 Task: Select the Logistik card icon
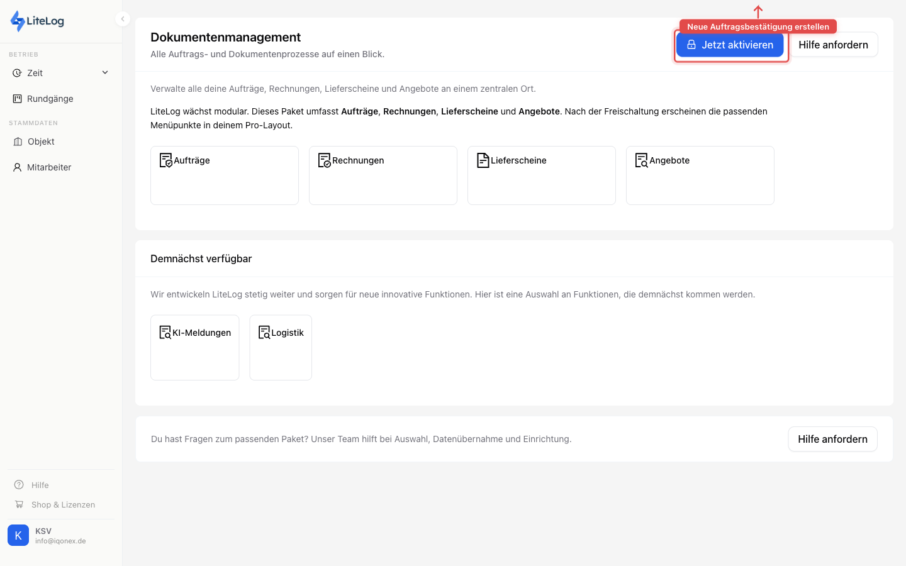coord(265,331)
